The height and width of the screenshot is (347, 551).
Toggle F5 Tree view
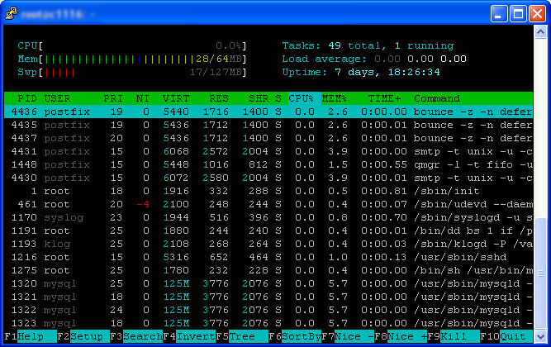[x=242, y=336]
